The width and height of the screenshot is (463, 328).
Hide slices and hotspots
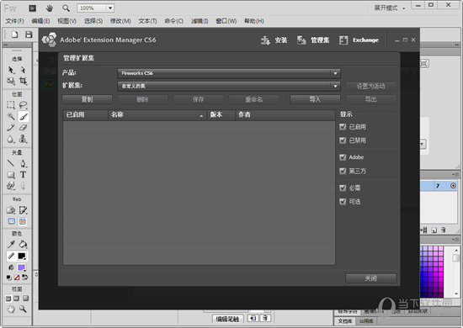[x=11, y=221]
